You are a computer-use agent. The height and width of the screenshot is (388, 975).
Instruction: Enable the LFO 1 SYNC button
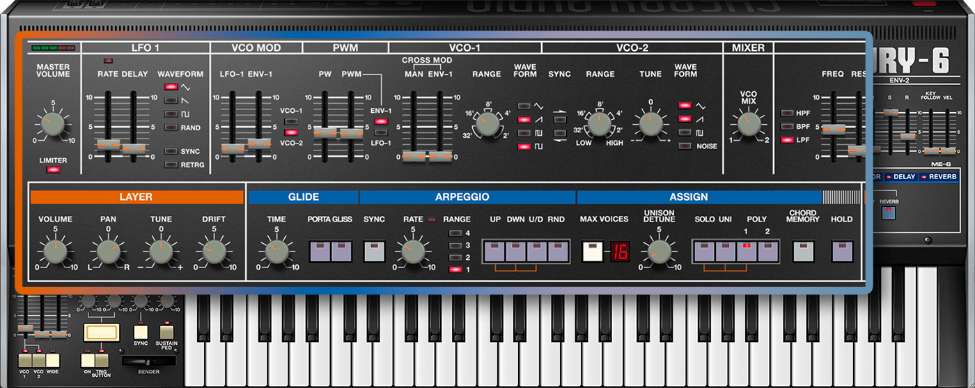pyautogui.click(x=171, y=151)
